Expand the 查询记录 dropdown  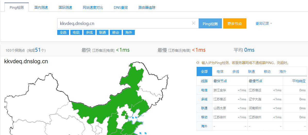point(264,23)
